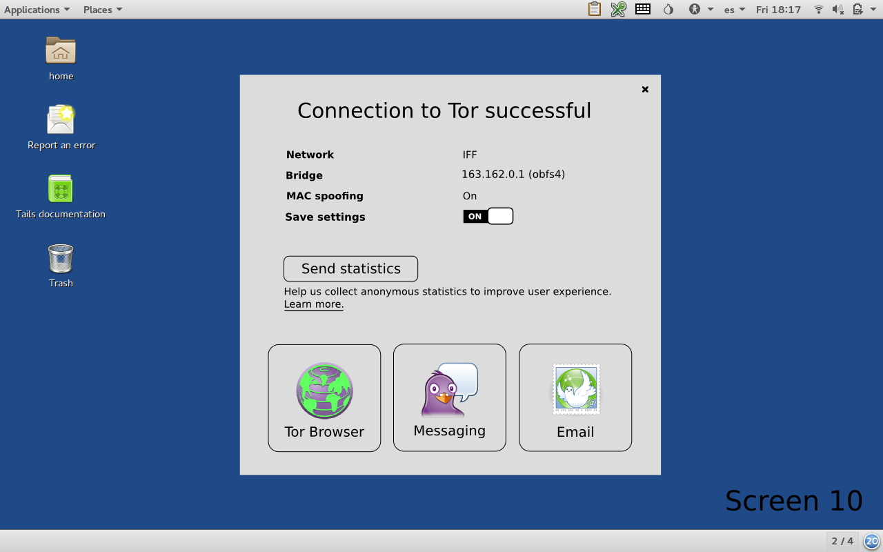Open the Email client tile
Viewport: 883px width, 552px height.
click(x=575, y=397)
